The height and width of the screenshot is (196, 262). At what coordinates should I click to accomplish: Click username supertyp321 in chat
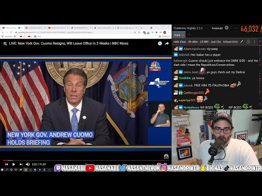click(x=187, y=100)
